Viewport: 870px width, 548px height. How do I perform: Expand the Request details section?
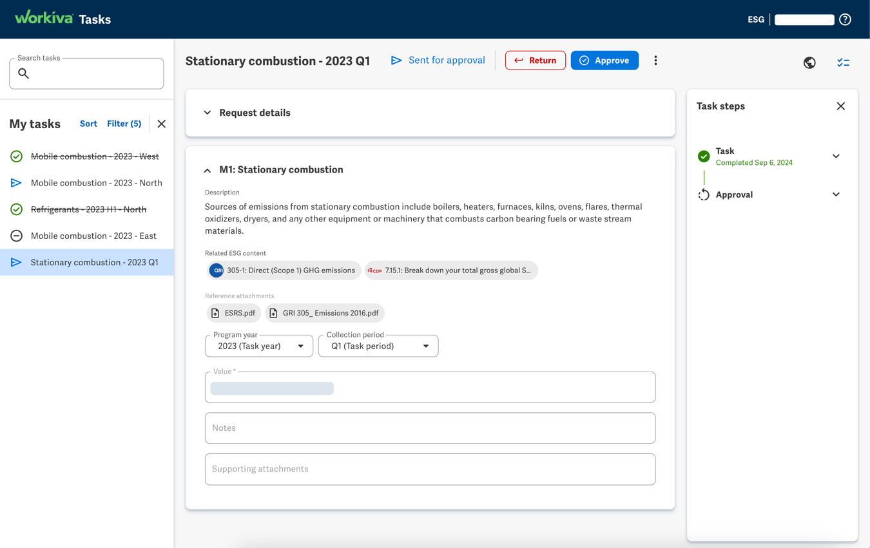pyautogui.click(x=208, y=113)
